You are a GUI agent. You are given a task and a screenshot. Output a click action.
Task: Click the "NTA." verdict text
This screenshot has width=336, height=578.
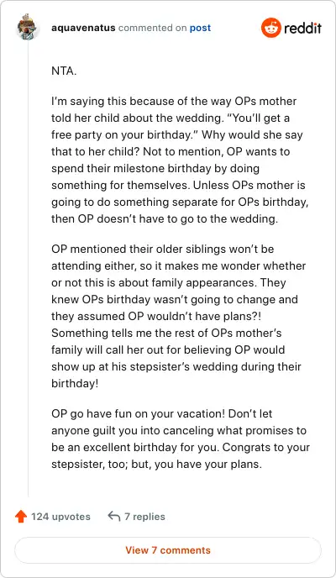point(64,71)
